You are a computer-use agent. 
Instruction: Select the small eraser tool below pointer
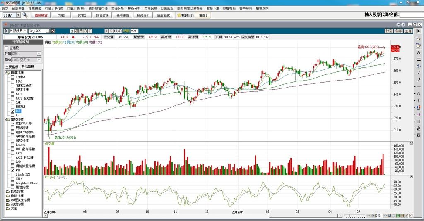pyautogui.click(x=419, y=38)
